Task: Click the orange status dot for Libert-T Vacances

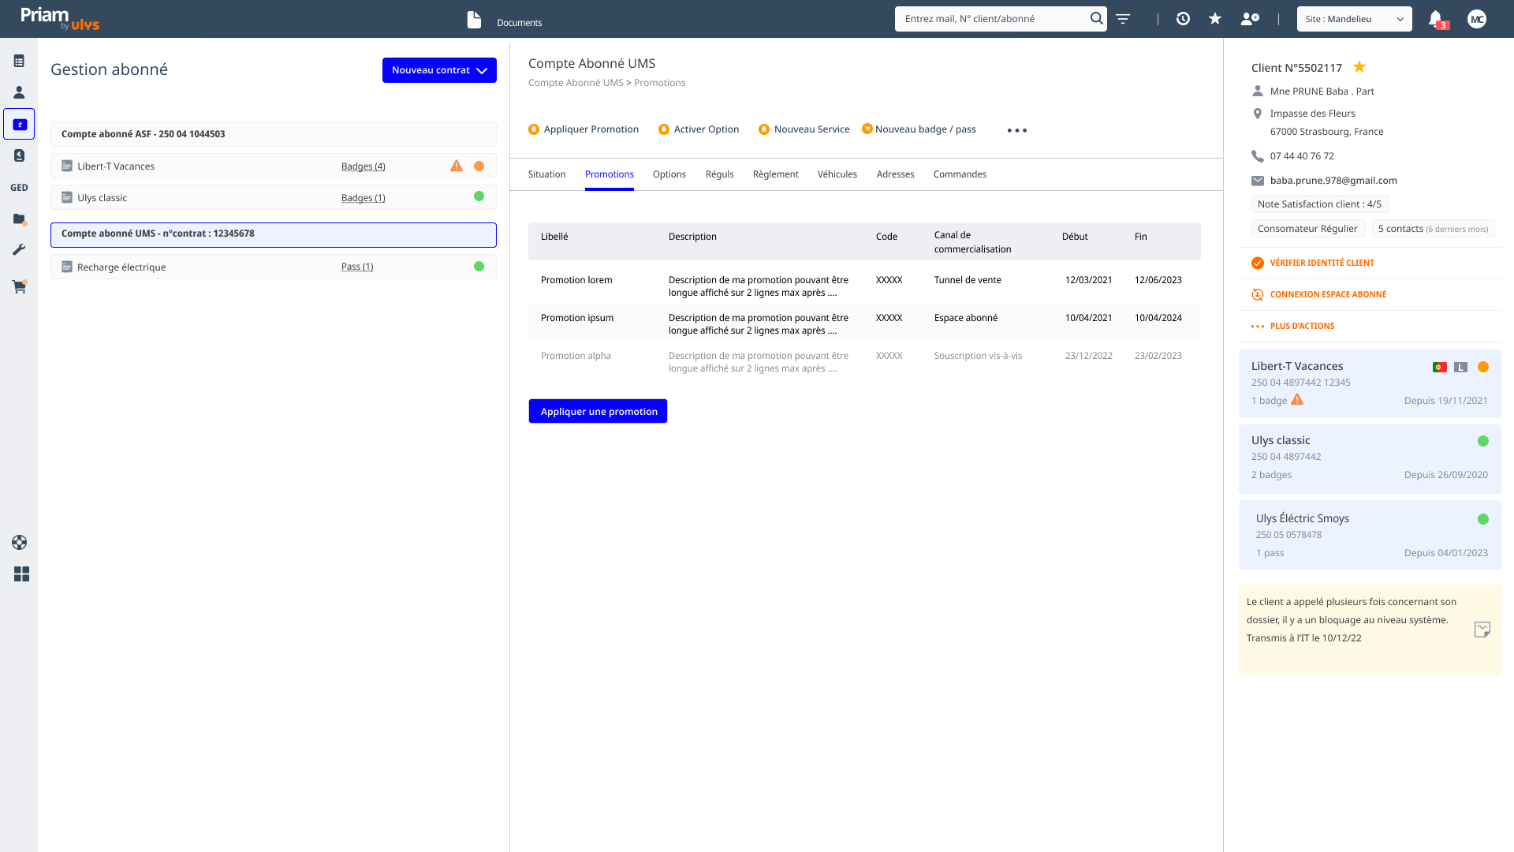Action: tap(479, 166)
